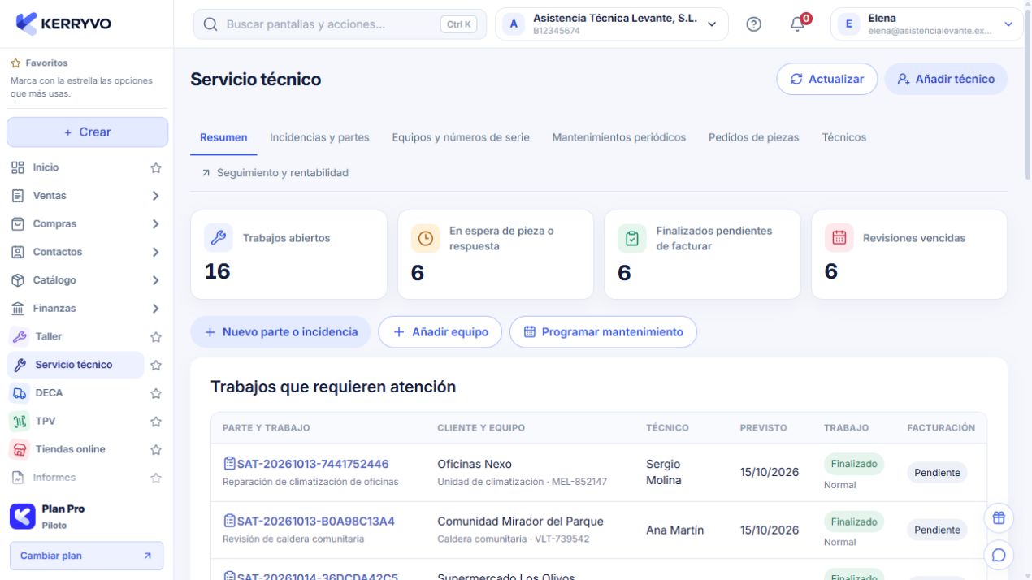
Task: Click the Revisiones vencidas calendar icon
Action: click(x=839, y=238)
